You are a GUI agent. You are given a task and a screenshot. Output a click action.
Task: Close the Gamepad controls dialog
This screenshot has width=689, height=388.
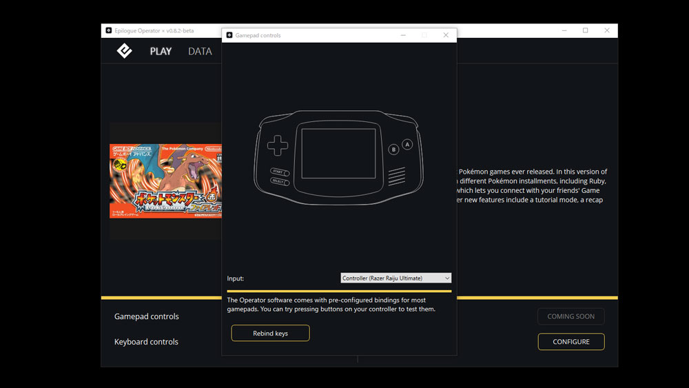pos(446,35)
